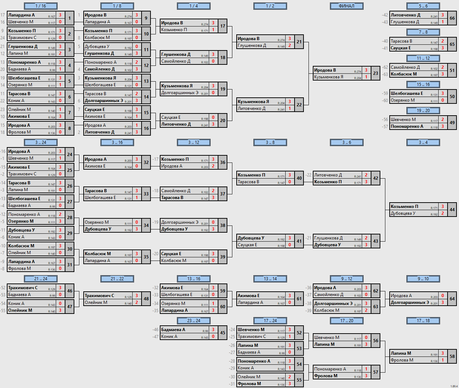This screenshot has height=388, width=459.
Task: Open the '13 .. 16' placement header
Action: pos(194,279)
